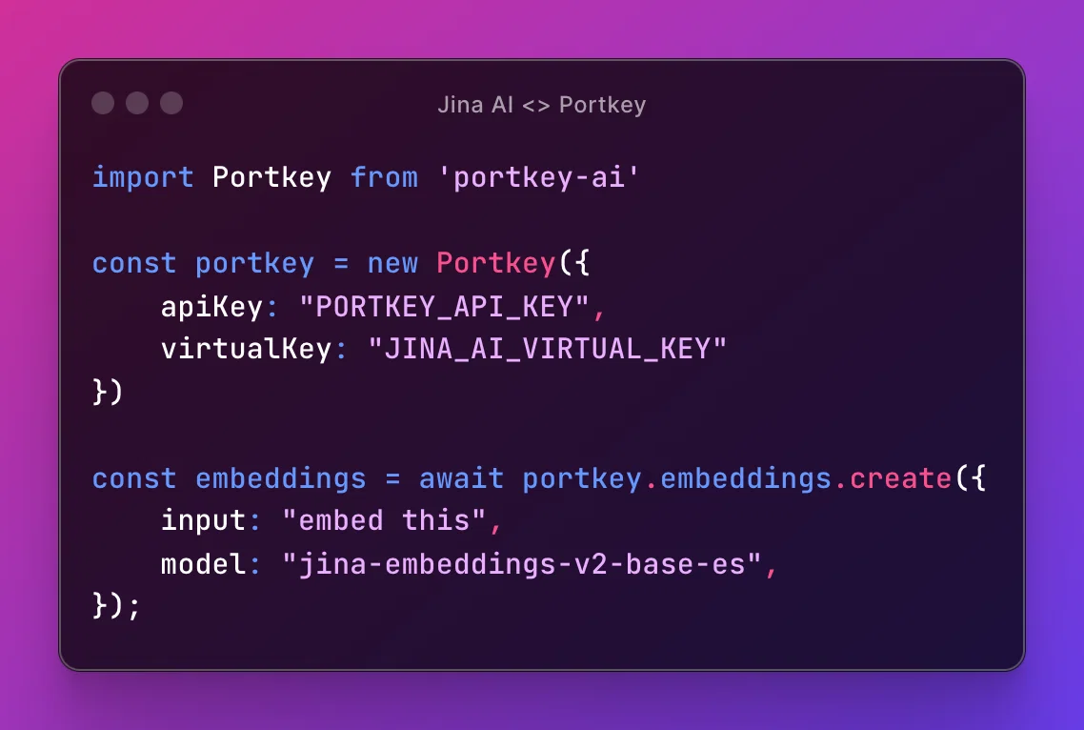Click the 'model' property name
The height and width of the screenshot is (730, 1084).
pos(203,564)
